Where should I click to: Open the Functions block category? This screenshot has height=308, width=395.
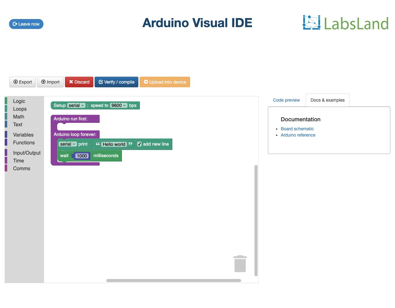(x=24, y=142)
